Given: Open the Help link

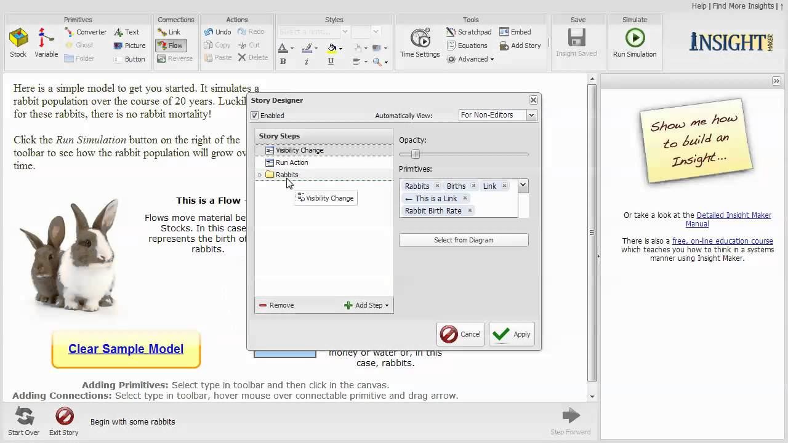Looking at the screenshot, I should 699,6.
